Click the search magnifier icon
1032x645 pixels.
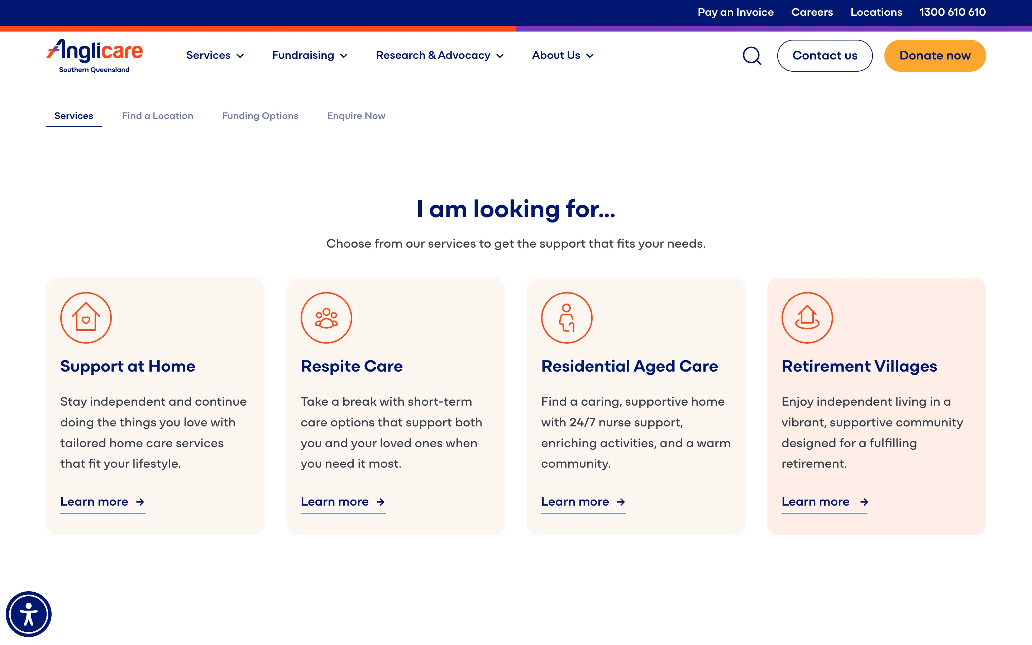click(751, 56)
